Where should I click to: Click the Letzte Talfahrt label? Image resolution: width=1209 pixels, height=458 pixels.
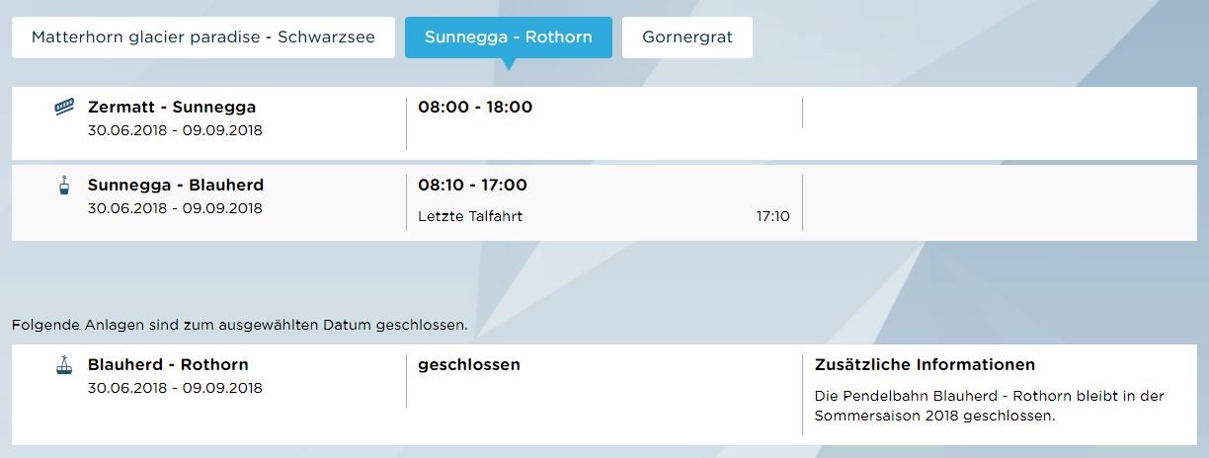(x=470, y=216)
